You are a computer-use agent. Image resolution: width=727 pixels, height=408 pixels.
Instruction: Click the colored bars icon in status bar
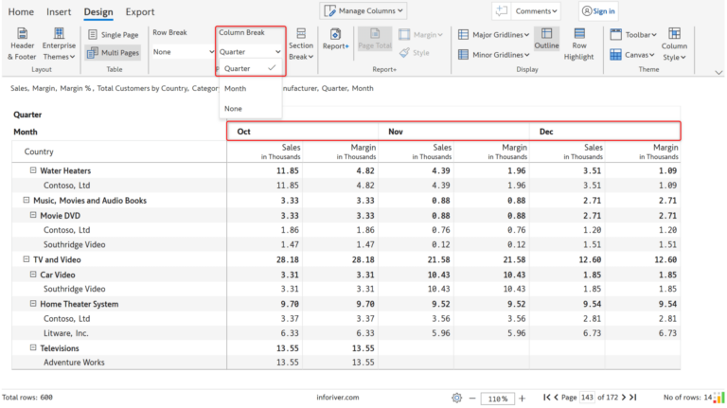(719, 398)
